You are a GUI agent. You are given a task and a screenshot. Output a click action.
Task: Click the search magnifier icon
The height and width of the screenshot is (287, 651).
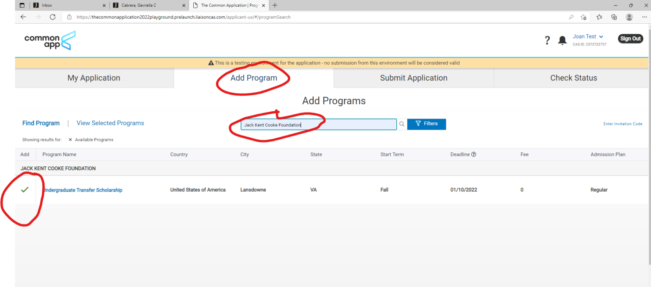[x=402, y=124]
